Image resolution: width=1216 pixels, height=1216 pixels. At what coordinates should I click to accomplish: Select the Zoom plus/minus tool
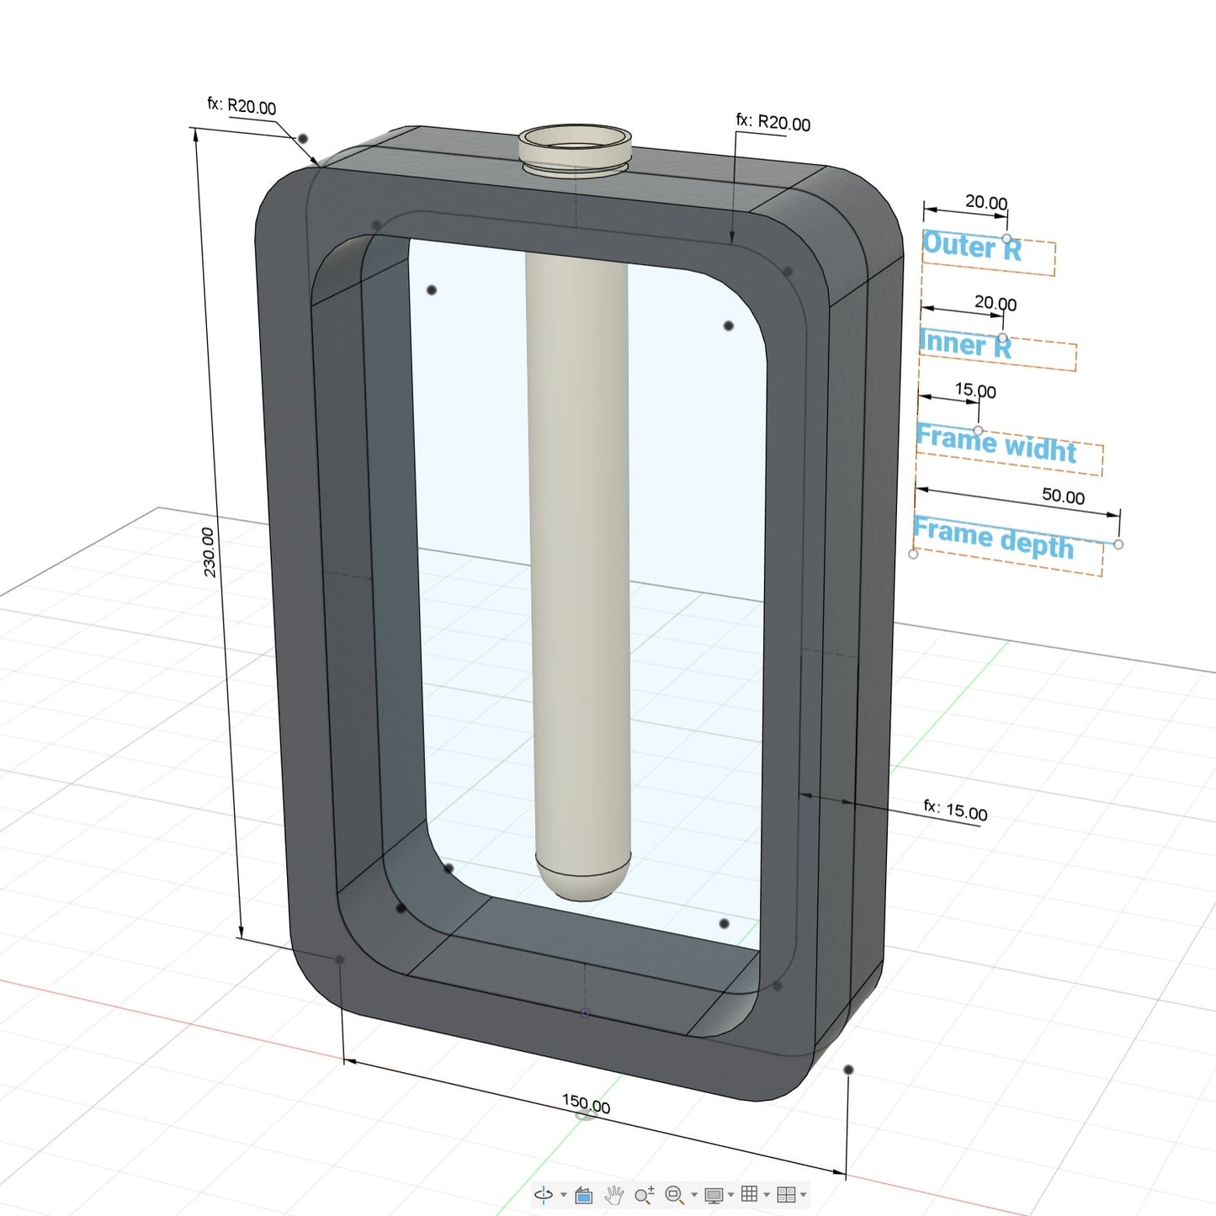tap(645, 1195)
